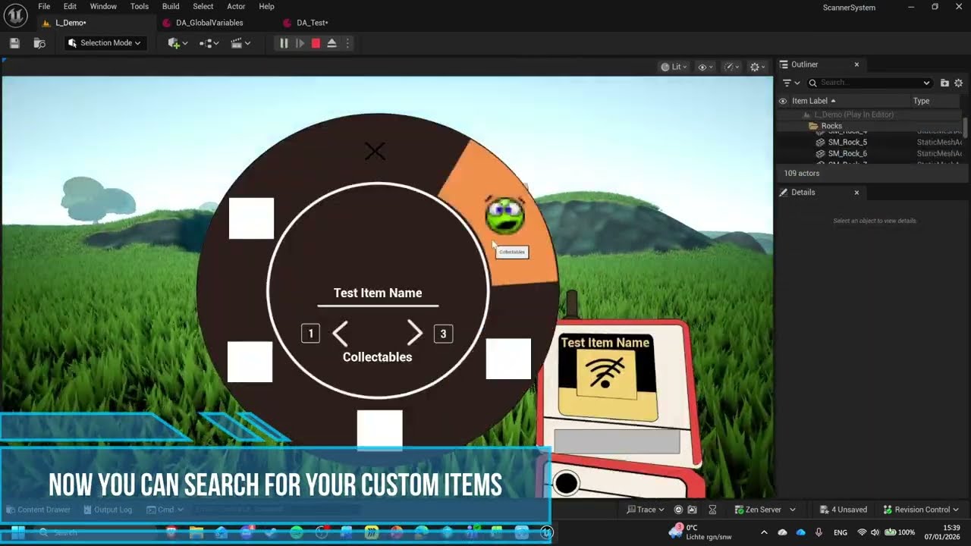Click the blue OneDrive cloud tray icon
The image size is (971, 546).
pyautogui.click(x=800, y=532)
